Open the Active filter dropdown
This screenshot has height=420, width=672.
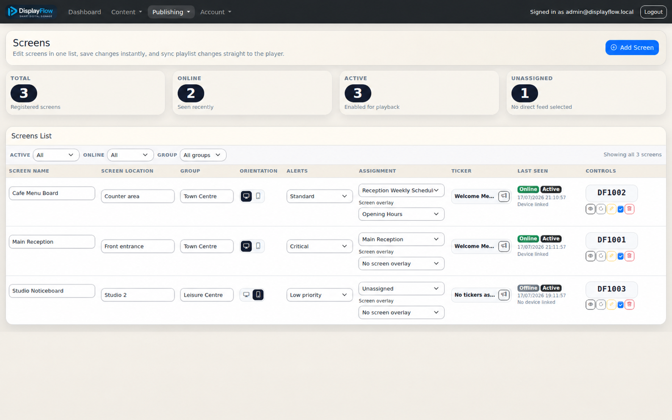coord(56,155)
